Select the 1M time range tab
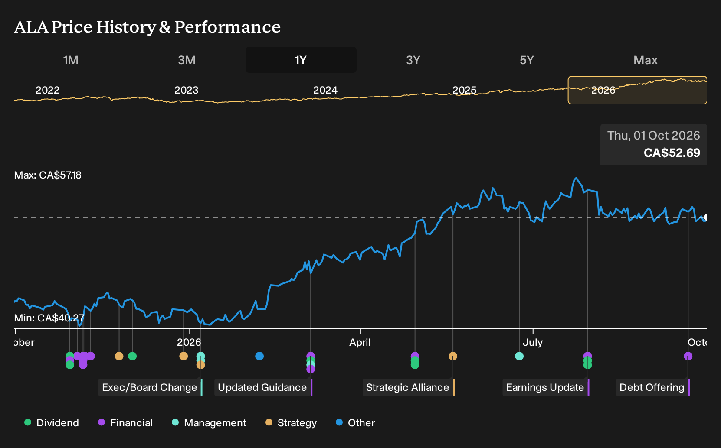Image resolution: width=721 pixels, height=448 pixels. [x=71, y=60]
